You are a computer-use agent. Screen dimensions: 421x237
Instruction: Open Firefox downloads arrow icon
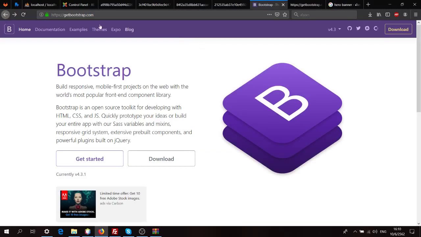[x=370, y=14]
